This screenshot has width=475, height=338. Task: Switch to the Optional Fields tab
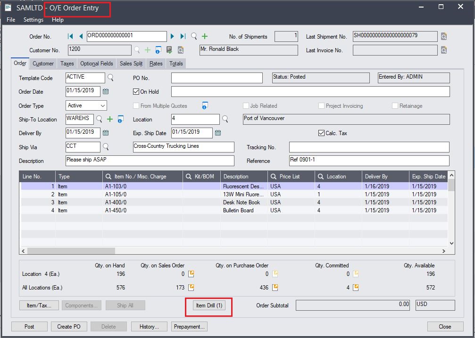tap(97, 64)
